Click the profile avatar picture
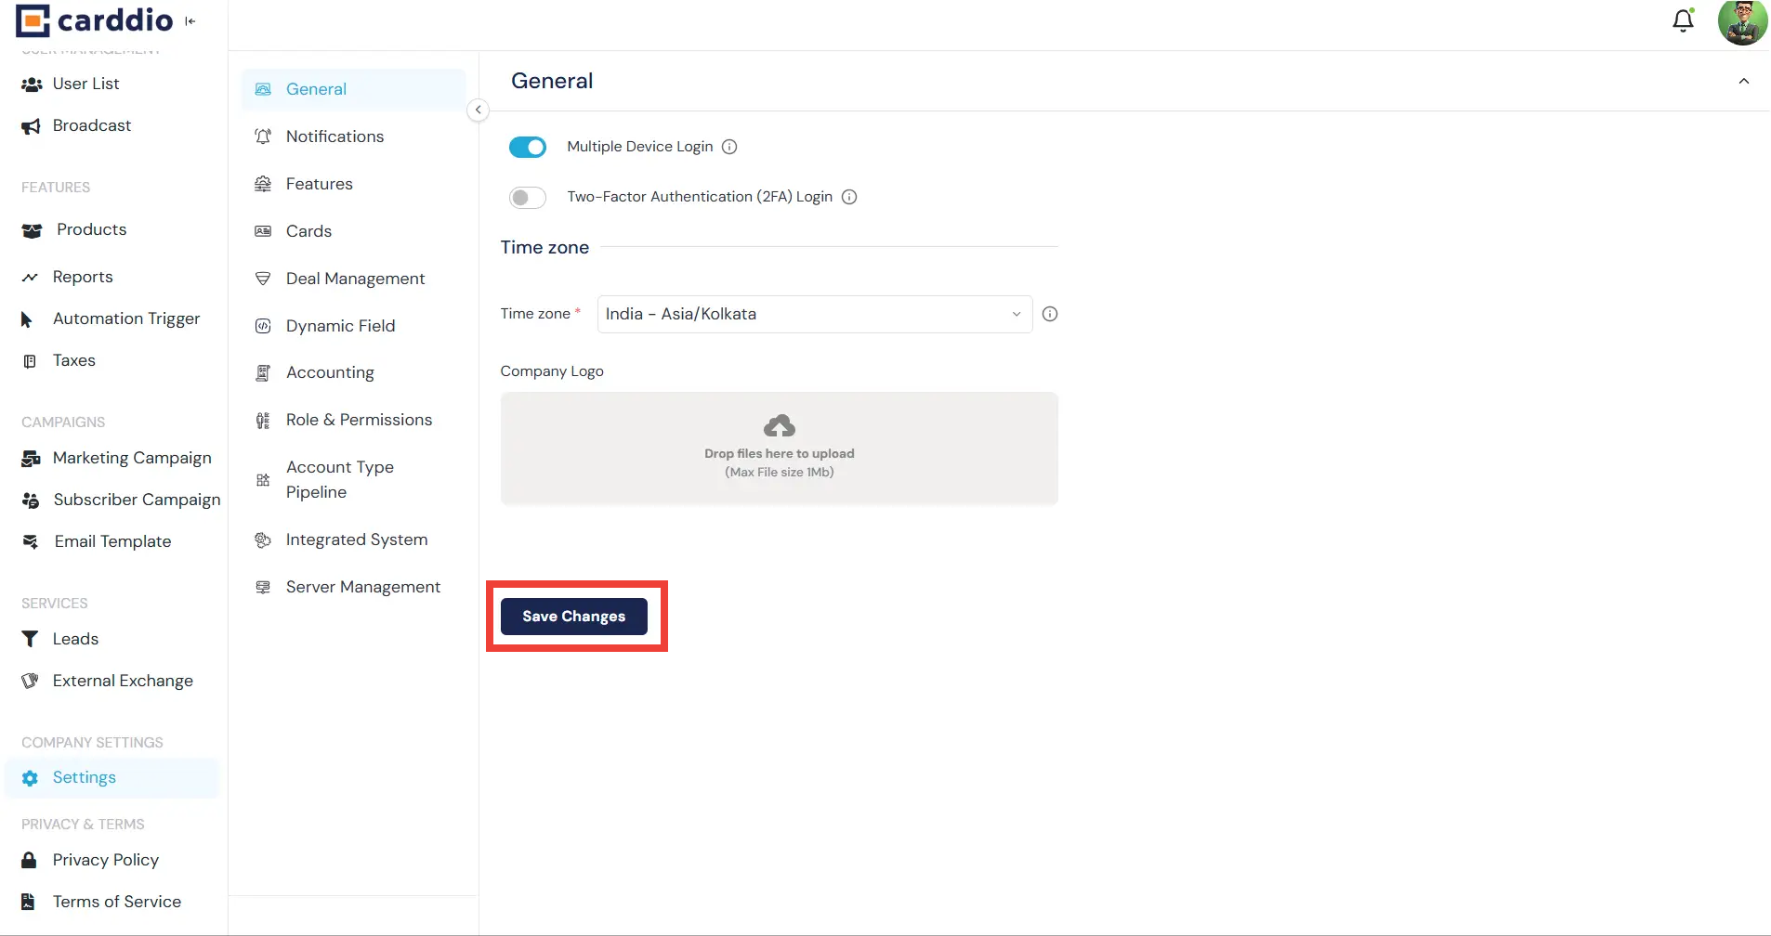Screen dimensions: 1771x936 click(x=1743, y=21)
